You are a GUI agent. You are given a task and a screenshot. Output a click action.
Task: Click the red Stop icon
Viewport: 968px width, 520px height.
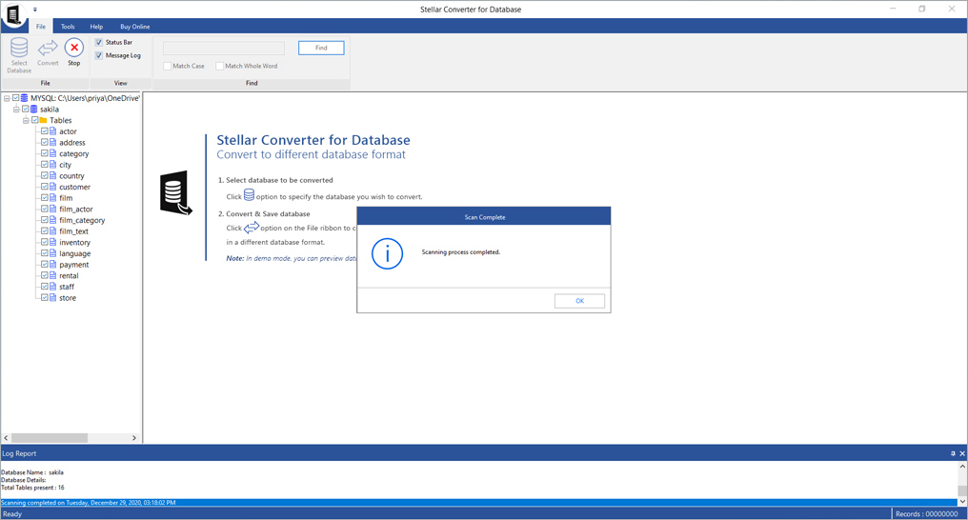(x=74, y=48)
